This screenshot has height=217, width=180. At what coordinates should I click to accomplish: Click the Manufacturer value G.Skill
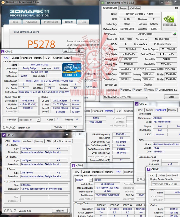(107, 191)
